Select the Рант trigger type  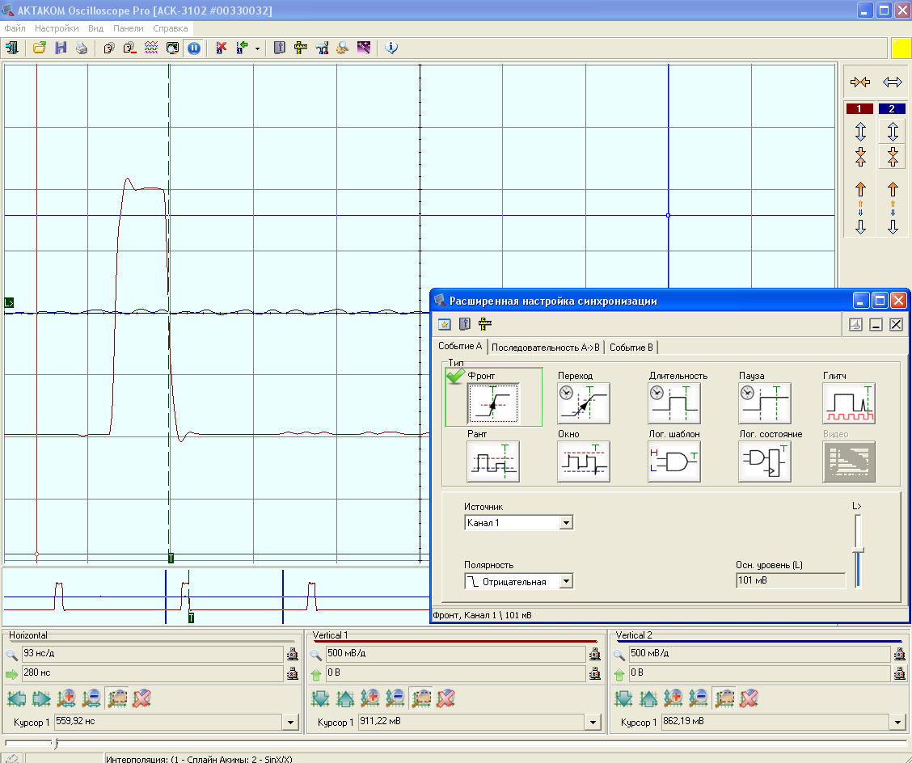493,462
